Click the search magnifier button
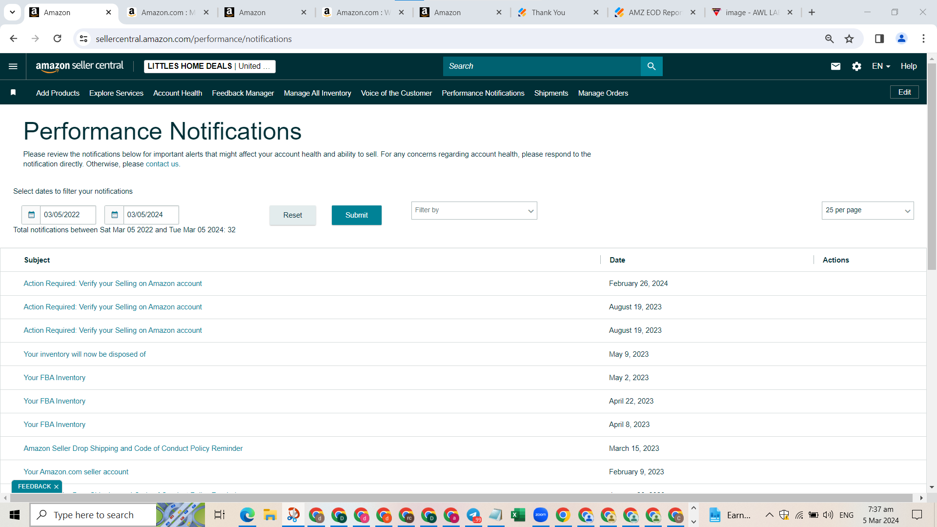 (652, 66)
